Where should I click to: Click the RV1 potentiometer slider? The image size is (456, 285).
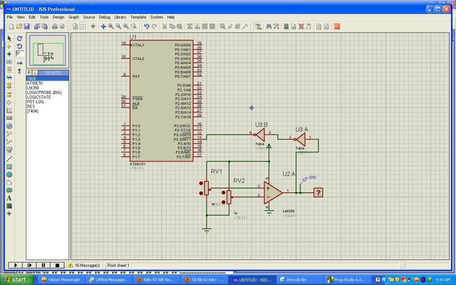click(x=207, y=188)
